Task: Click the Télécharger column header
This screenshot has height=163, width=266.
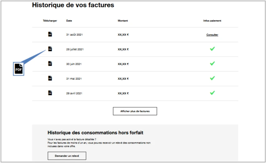Action: [50, 21]
